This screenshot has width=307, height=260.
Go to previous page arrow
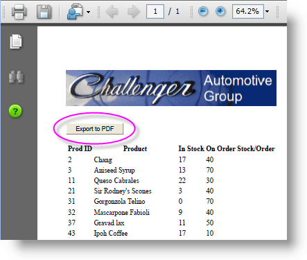pyautogui.click(x=112, y=11)
